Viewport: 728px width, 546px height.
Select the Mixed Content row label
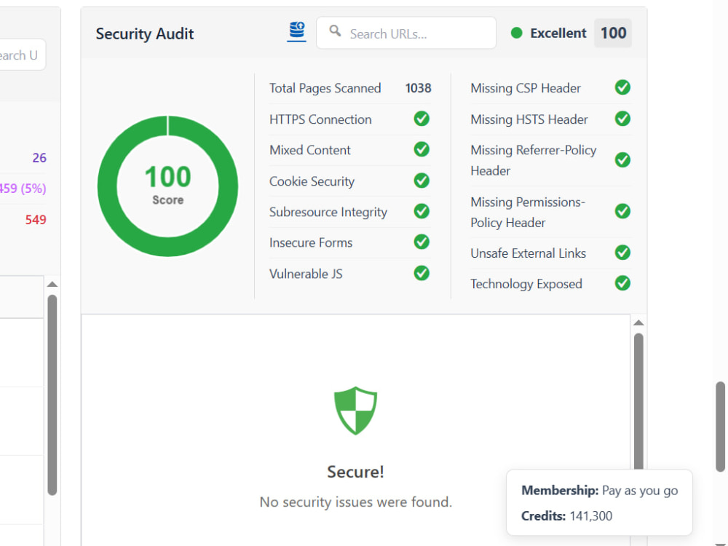pos(309,150)
